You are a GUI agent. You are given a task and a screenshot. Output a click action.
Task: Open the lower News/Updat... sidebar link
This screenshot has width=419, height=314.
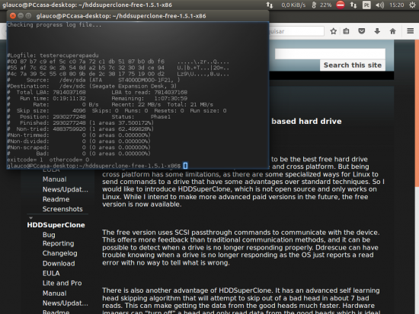[66, 303]
